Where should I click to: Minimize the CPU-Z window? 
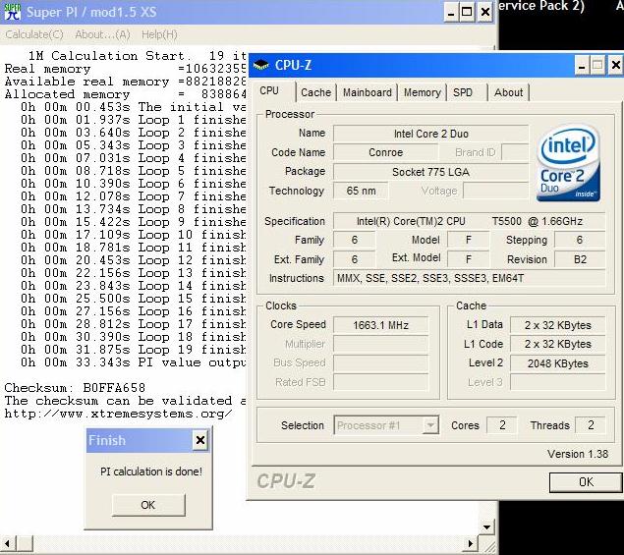click(x=582, y=65)
